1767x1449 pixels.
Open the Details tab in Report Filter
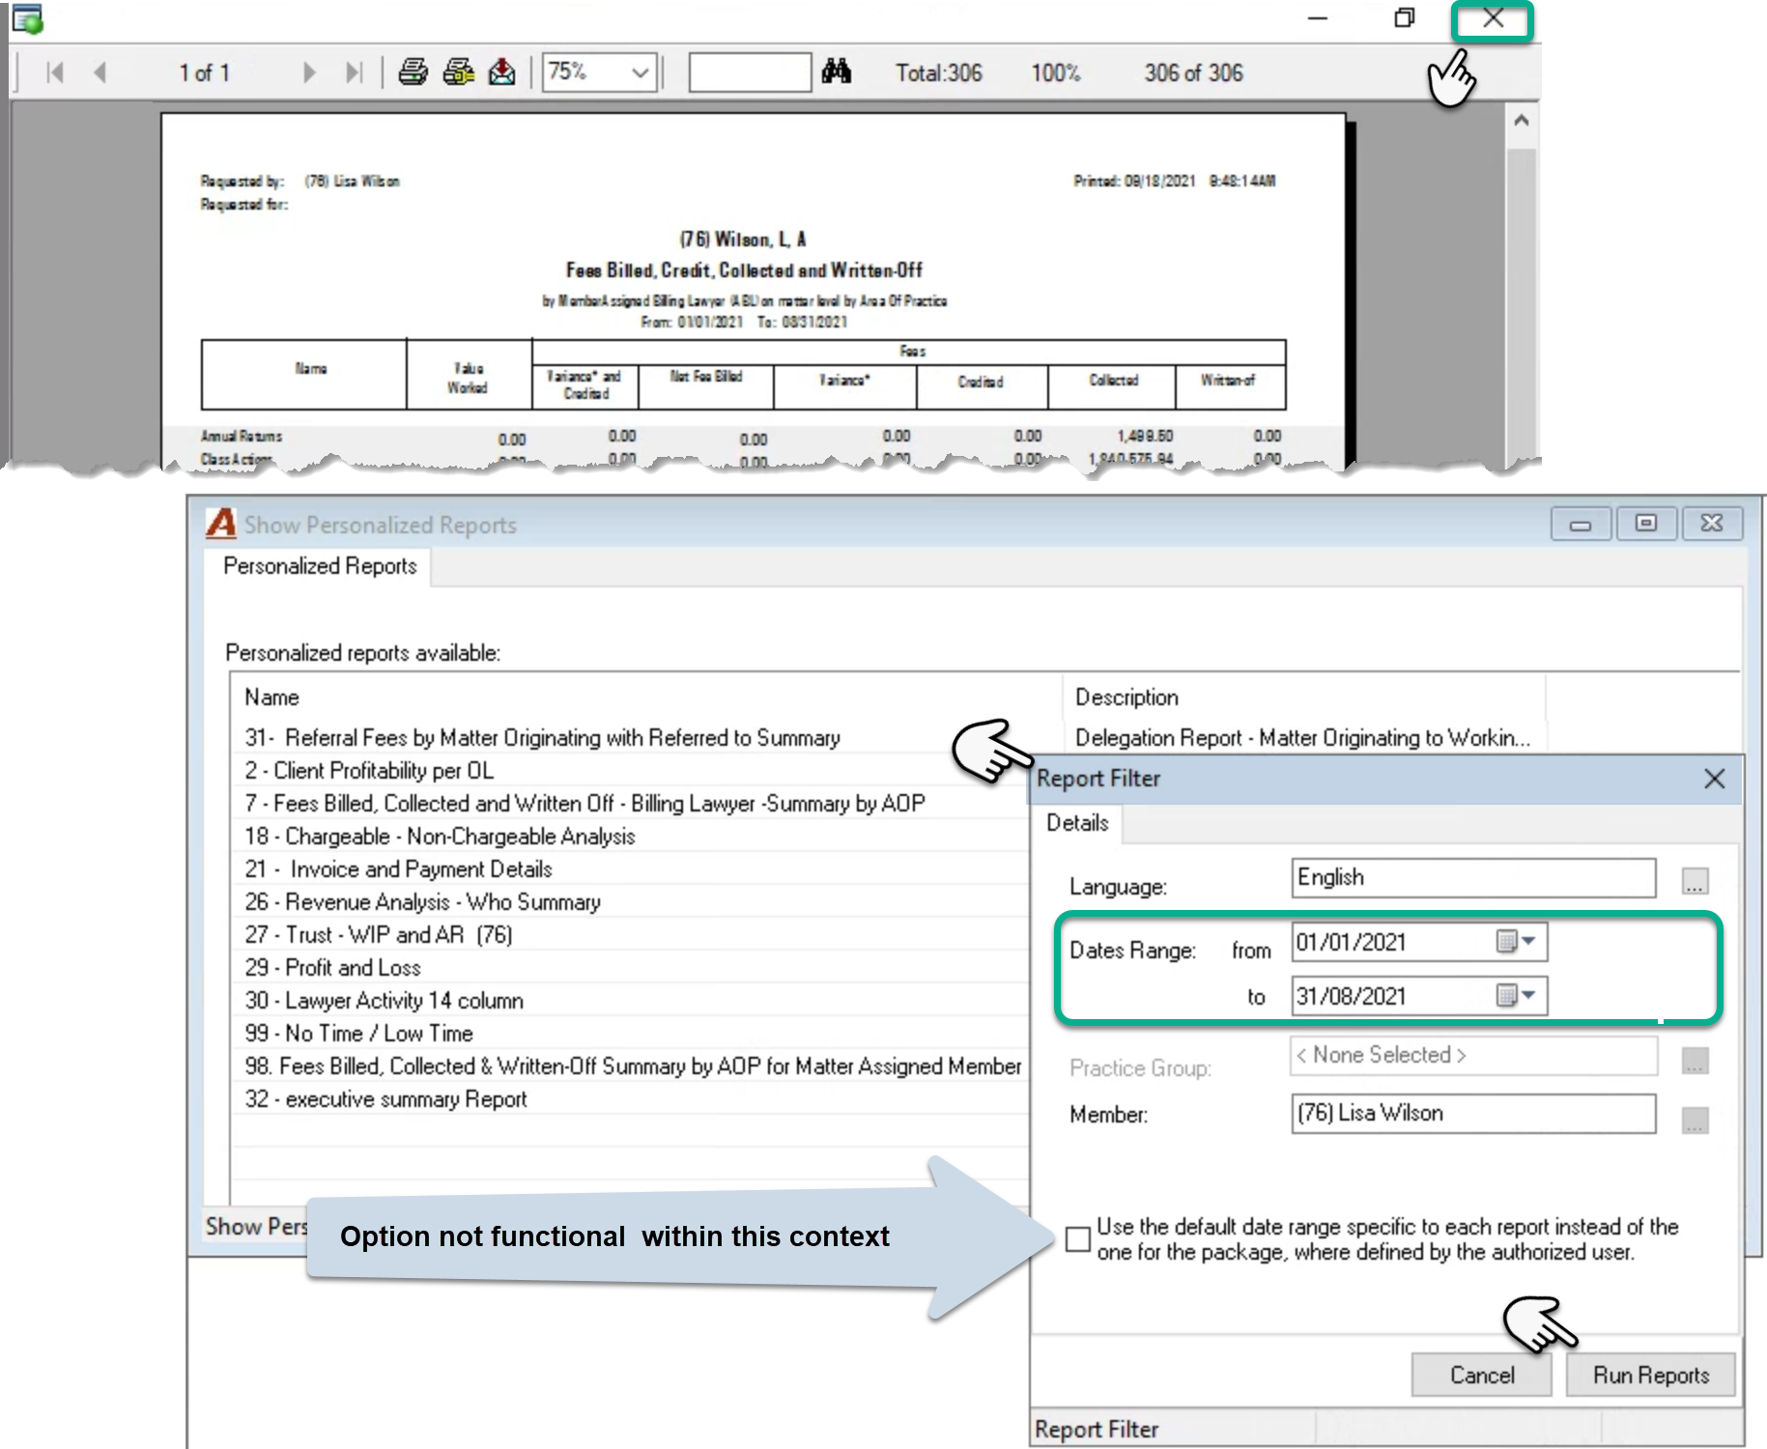coord(1077,823)
